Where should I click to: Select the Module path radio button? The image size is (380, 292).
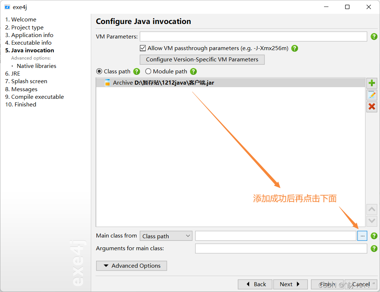[148, 71]
